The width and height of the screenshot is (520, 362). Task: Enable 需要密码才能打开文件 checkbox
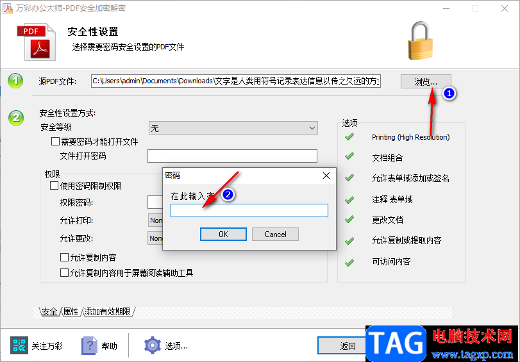[x=55, y=142]
